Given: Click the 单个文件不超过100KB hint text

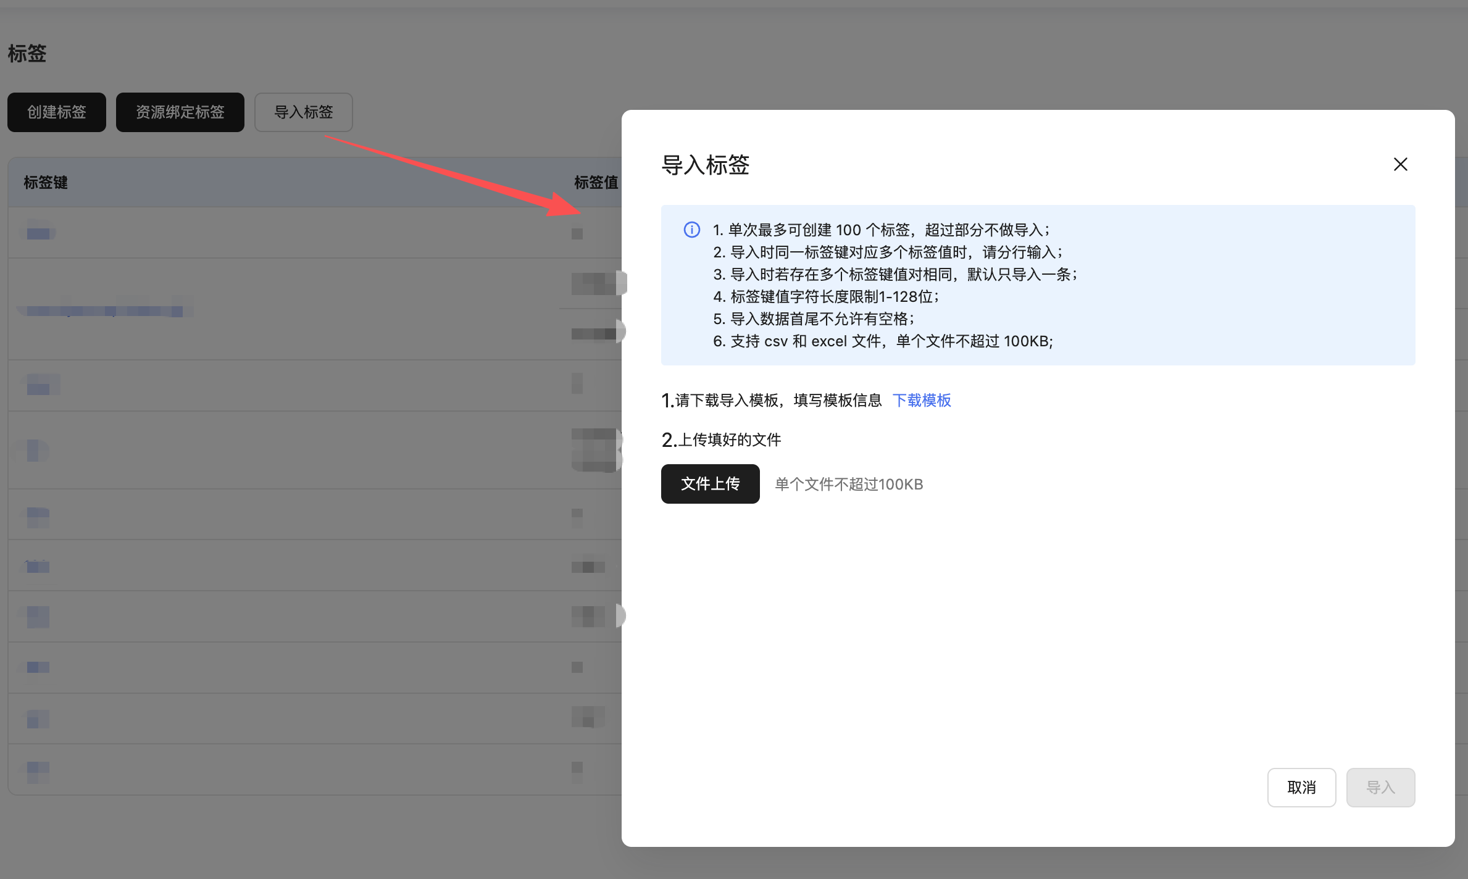Looking at the screenshot, I should click(848, 484).
